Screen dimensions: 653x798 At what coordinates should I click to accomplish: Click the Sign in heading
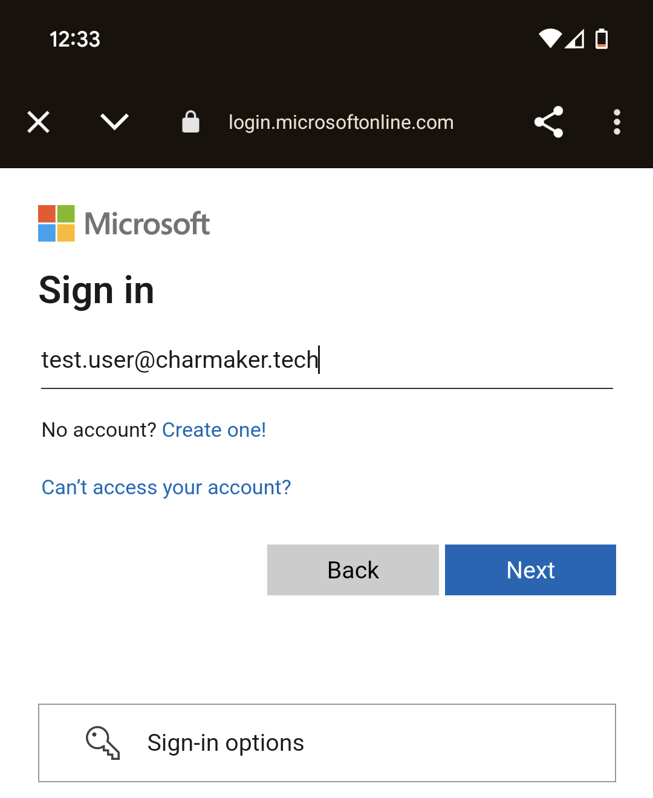click(97, 290)
